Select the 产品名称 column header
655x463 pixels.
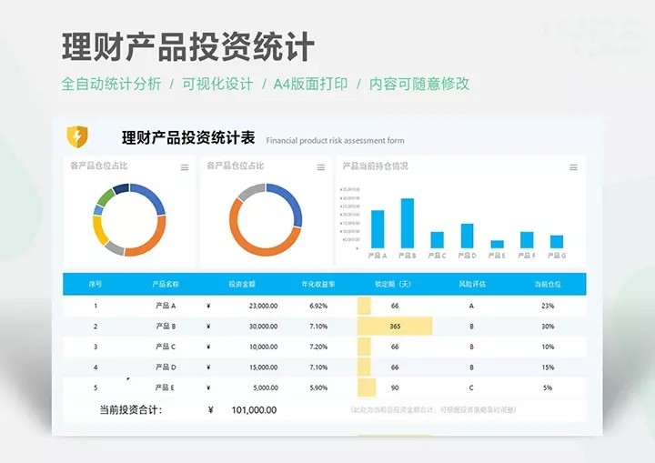[166, 284]
